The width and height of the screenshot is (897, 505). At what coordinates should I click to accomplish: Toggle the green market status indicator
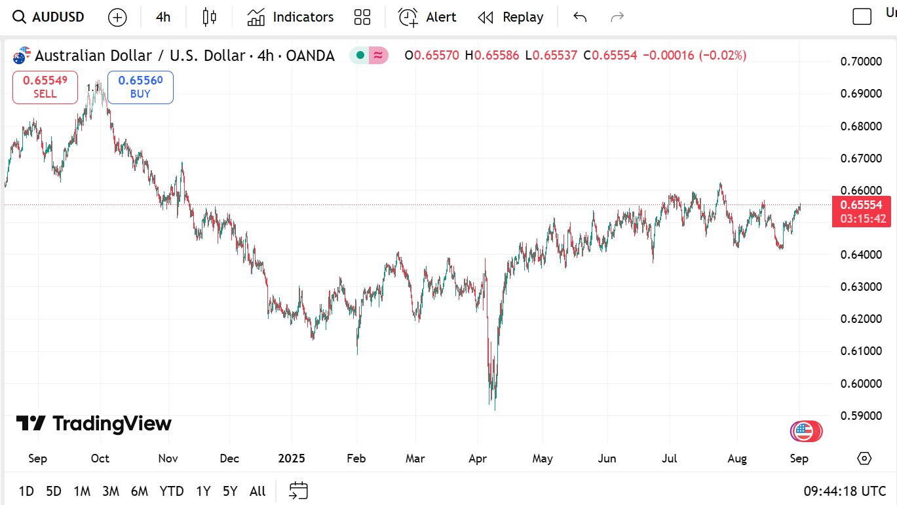pyautogui.click(x=359, y=56)
